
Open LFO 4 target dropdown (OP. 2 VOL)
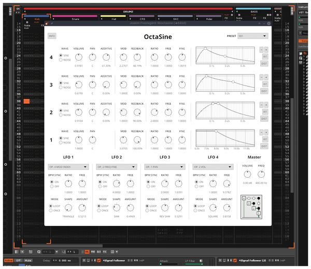tap(213, 167)
